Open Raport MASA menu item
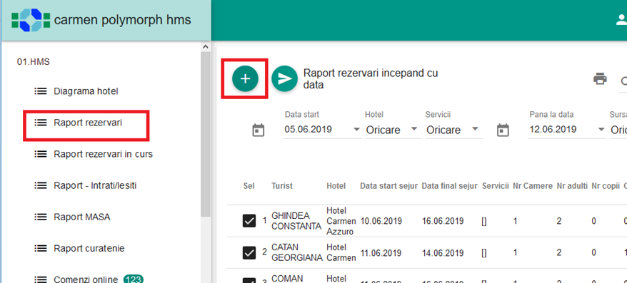 click(82, 217)
